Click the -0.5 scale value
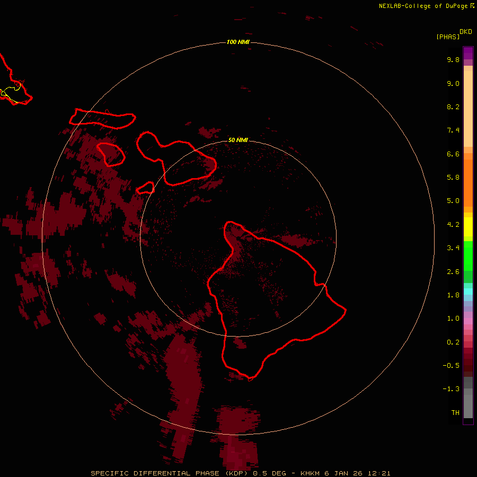Screen dimensions: 477x477 pyautogui.click(x=451, y=366)
